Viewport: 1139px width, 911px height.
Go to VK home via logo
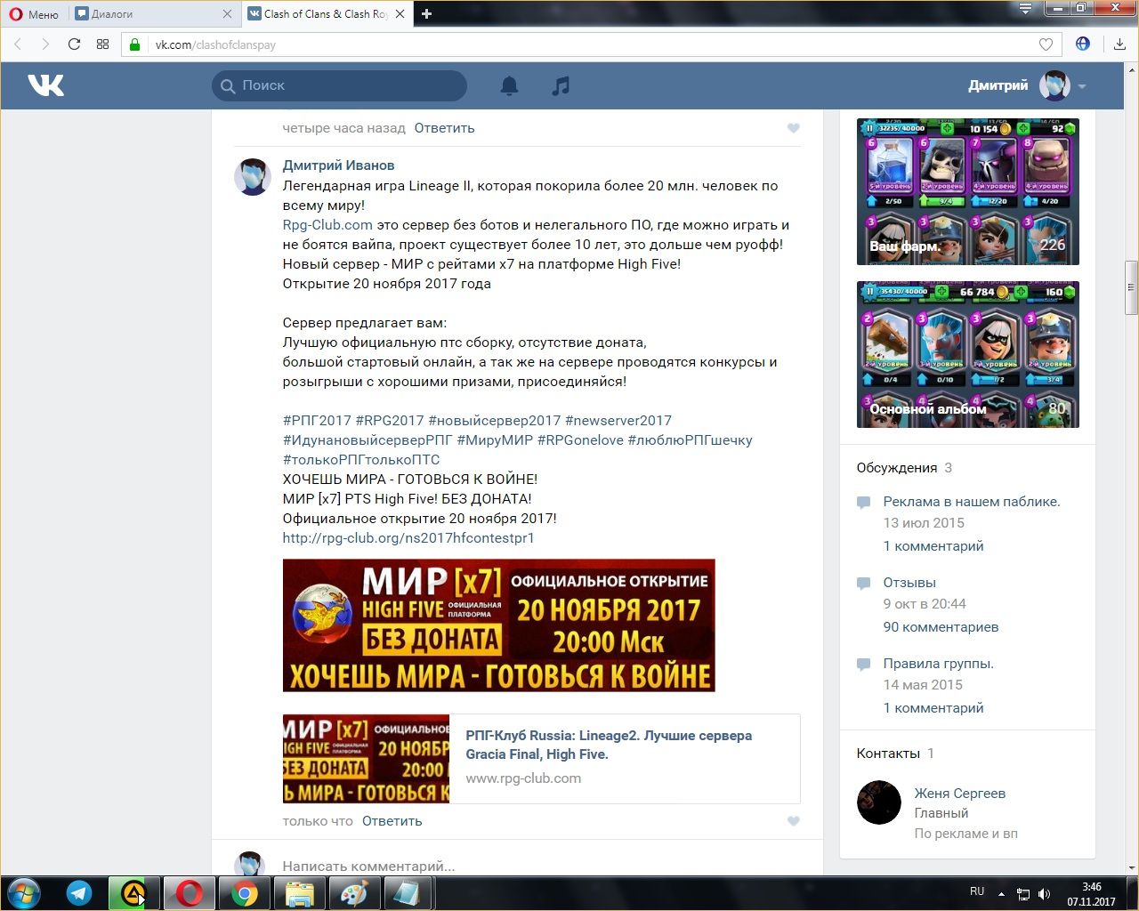45,85
